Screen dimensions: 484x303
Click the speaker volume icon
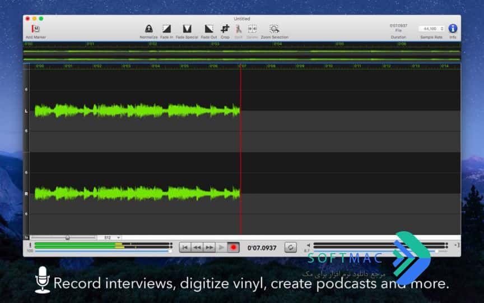pos(308,245)
